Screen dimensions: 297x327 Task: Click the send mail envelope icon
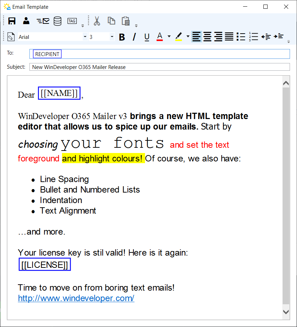[x=43, y=21]
